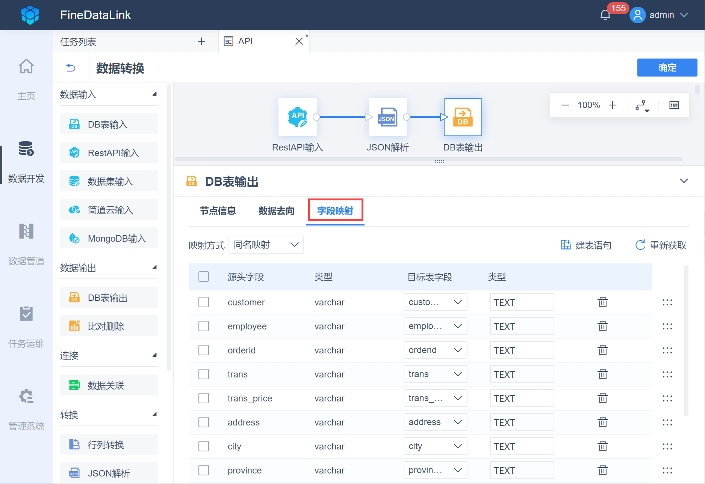Image resolution: width=705 pixels, height=484 pixels.
Task: Switch to the 字段映射 tab
Action: tap(335, 211)
